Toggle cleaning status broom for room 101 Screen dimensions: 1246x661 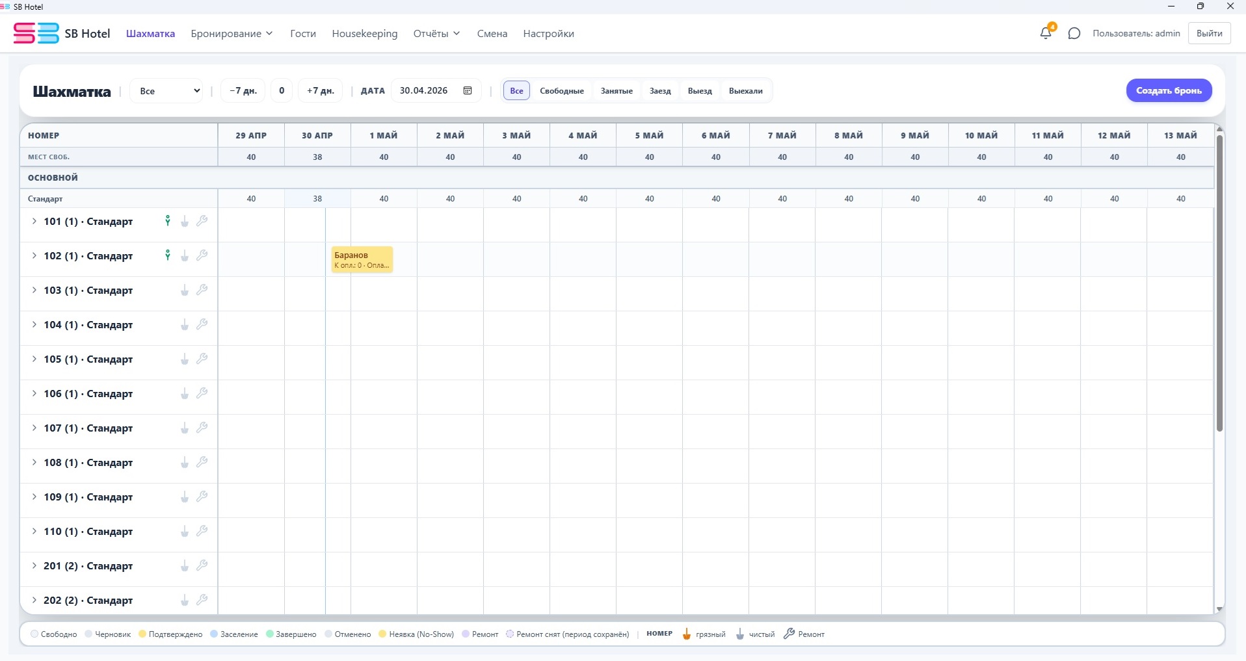pos(185,222)
